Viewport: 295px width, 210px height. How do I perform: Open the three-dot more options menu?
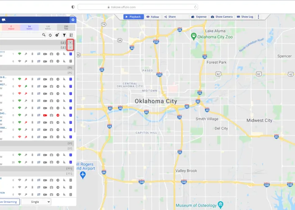(258, 17)
